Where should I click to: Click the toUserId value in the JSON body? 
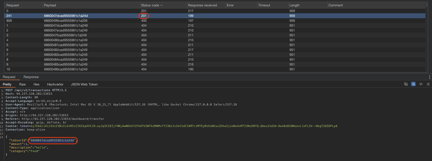tap(52, 140)
